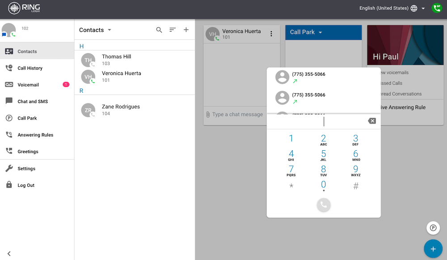Open Greetings page
The image size is (447, 260).
[x=37, y=151]
